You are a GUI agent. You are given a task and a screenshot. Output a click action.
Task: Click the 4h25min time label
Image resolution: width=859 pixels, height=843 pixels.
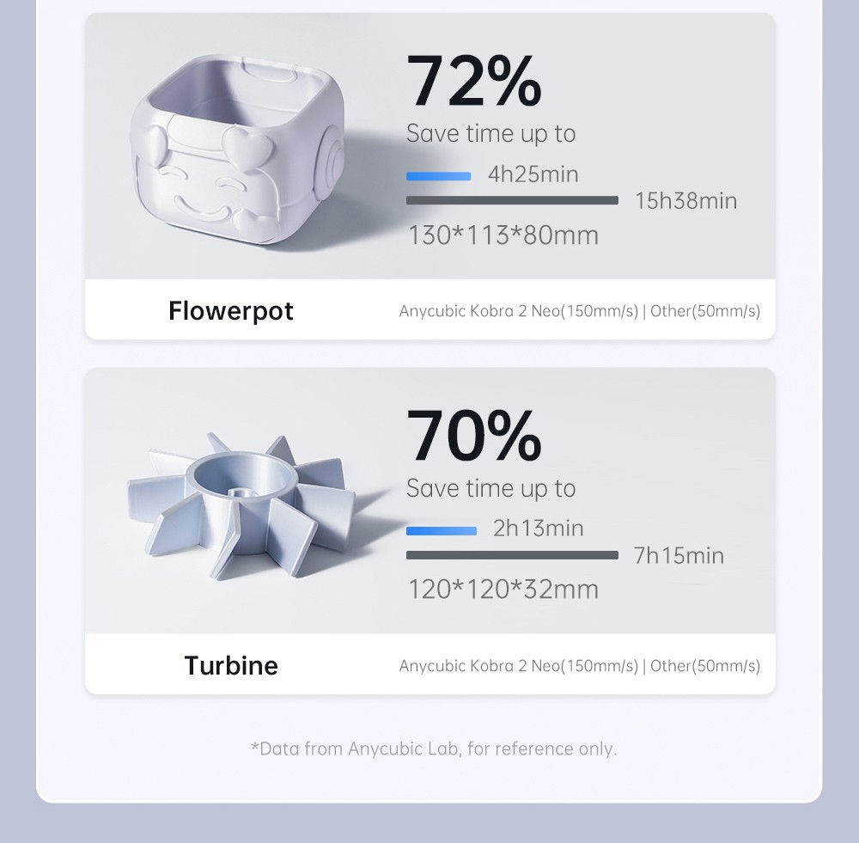coord(533,175)
